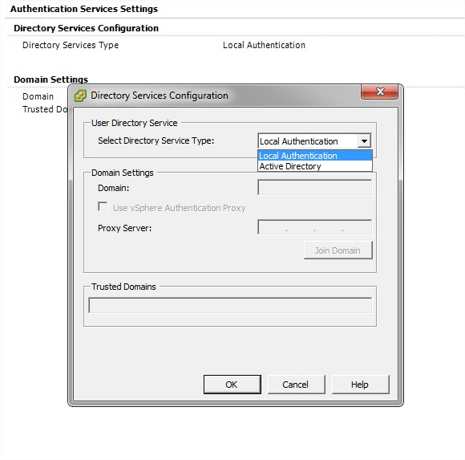The width and height of the screenshot is (465, 460).
Task: Click the Local Authentication value in background settings
Action: [x=264, y=45]
